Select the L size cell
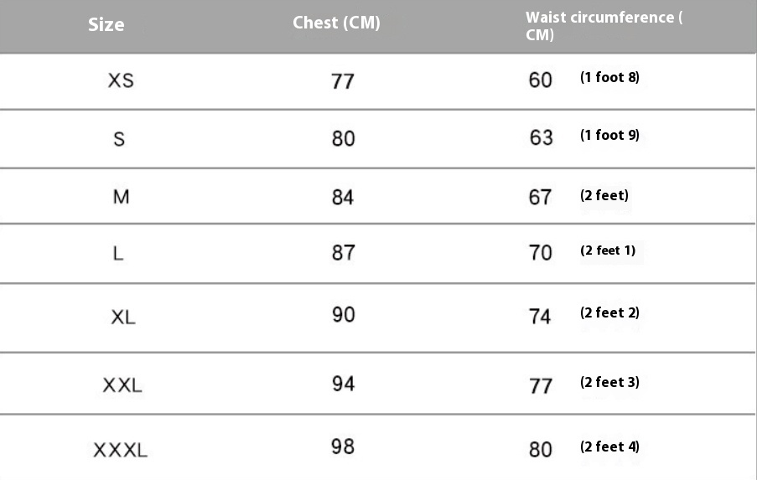Viewport: 757px width, 480px height. (118, 253)
